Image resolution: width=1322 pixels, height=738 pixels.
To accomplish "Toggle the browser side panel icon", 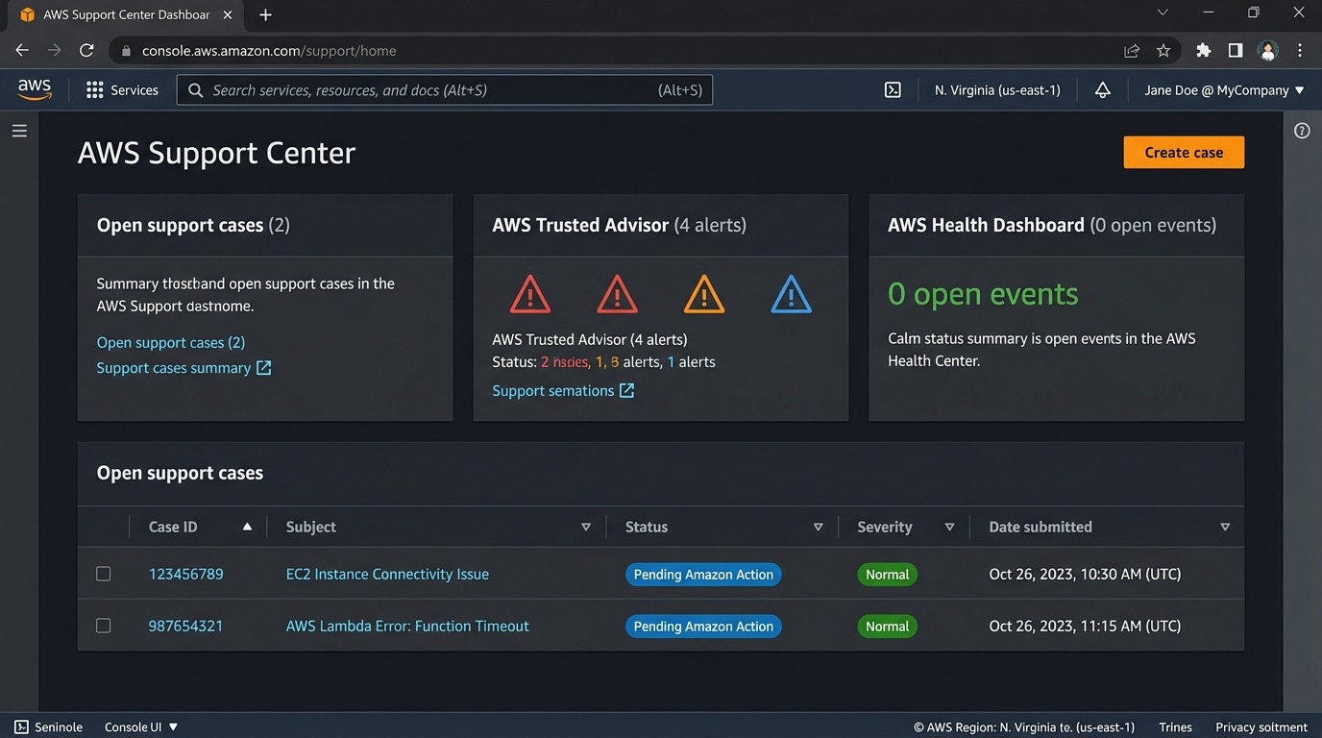I will click(x=1236, y=50).
